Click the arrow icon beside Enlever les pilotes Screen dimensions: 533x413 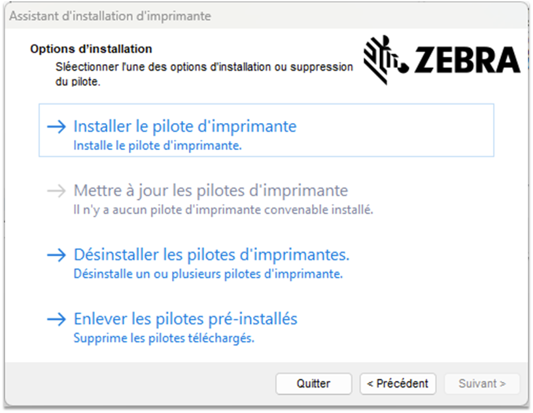tap(57, 319)
